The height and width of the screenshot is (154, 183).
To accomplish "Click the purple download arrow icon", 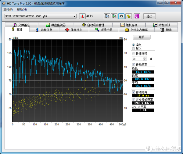I will (137, 16).
